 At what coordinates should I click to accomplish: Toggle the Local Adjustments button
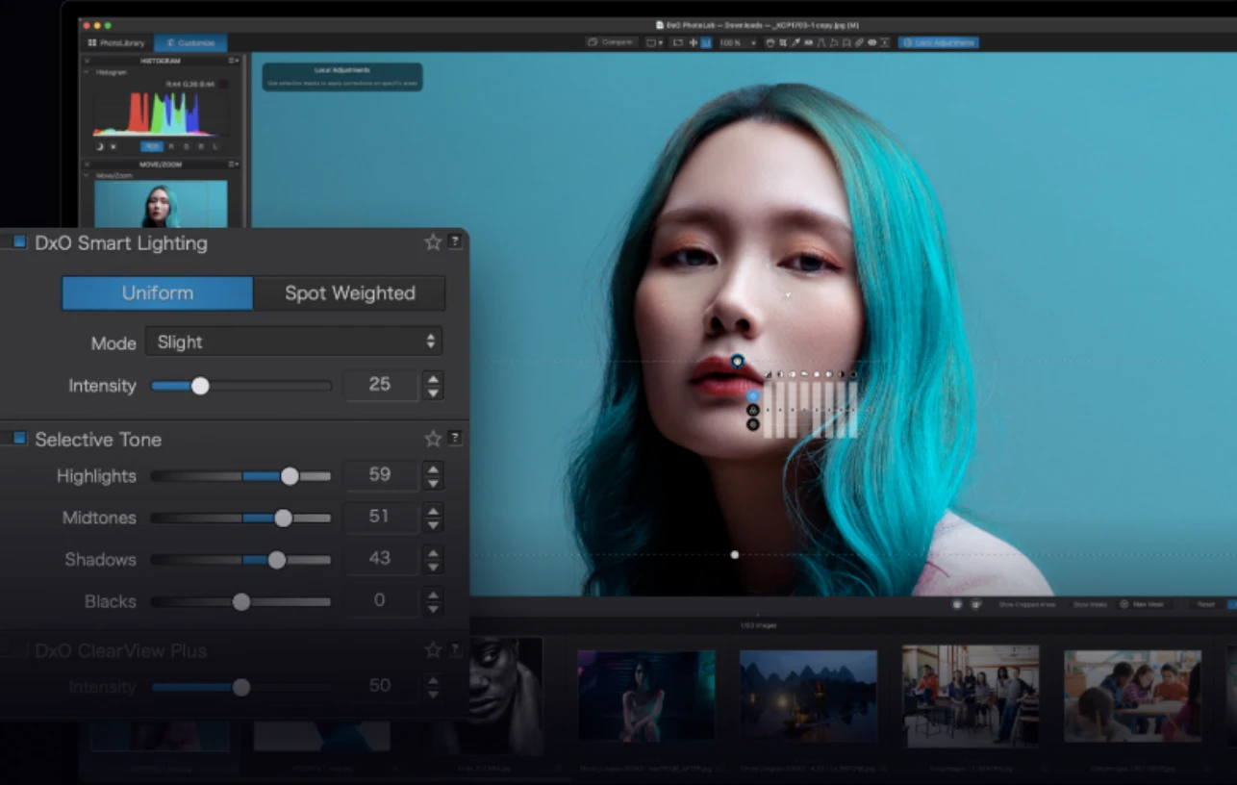(x=939, y=42)
